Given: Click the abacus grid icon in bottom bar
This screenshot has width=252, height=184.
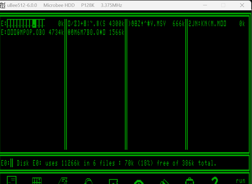Looking at the screenshot, I should tap(37, 181).
